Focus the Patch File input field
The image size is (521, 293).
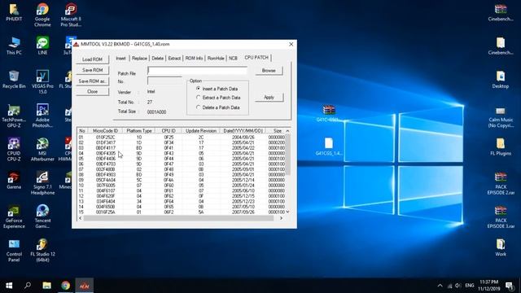click(197, 71)
